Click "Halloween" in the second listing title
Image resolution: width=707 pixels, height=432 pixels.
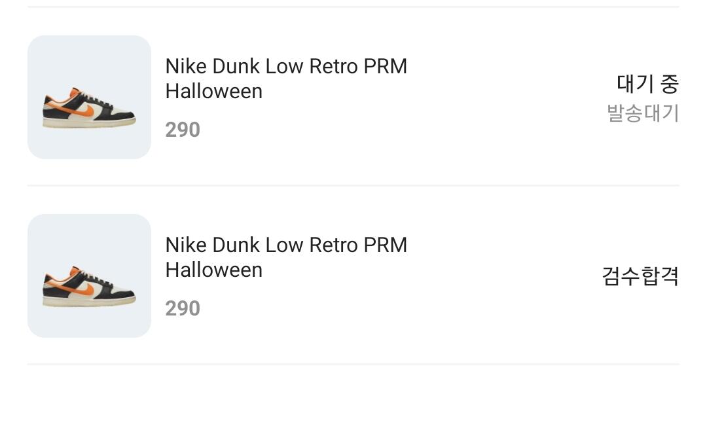[x=214, y=270]
